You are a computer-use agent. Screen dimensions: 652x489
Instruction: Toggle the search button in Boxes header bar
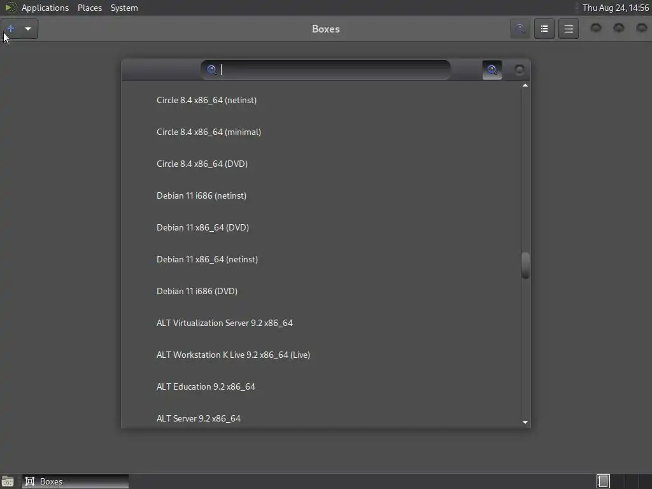520,29
